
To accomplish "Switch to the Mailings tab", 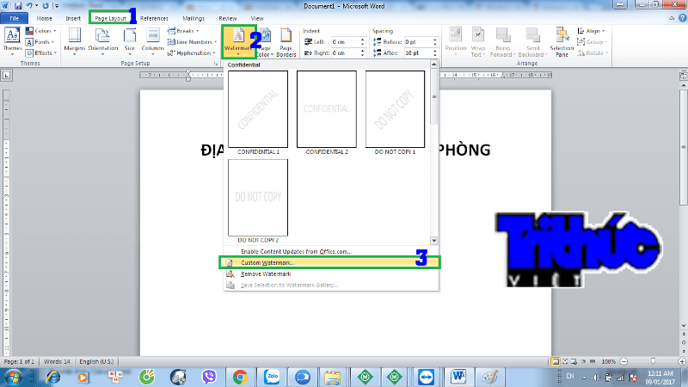I will 193,18.
